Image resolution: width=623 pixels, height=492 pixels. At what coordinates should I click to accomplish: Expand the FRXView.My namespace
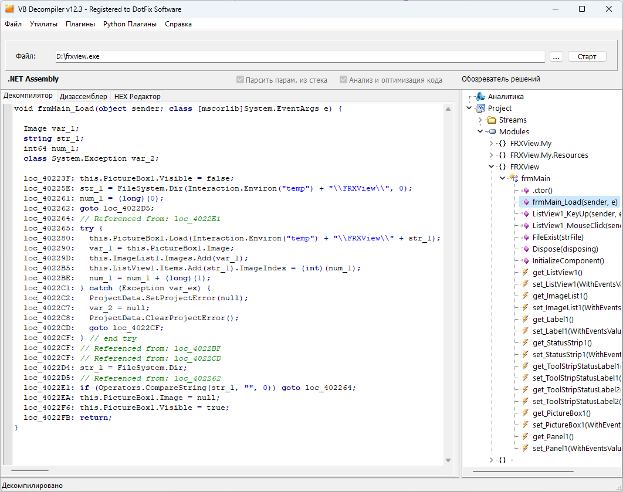492,143
